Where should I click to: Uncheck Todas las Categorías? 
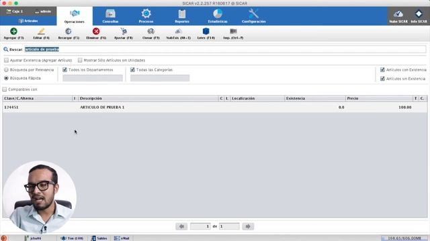[x=132, y=70]
